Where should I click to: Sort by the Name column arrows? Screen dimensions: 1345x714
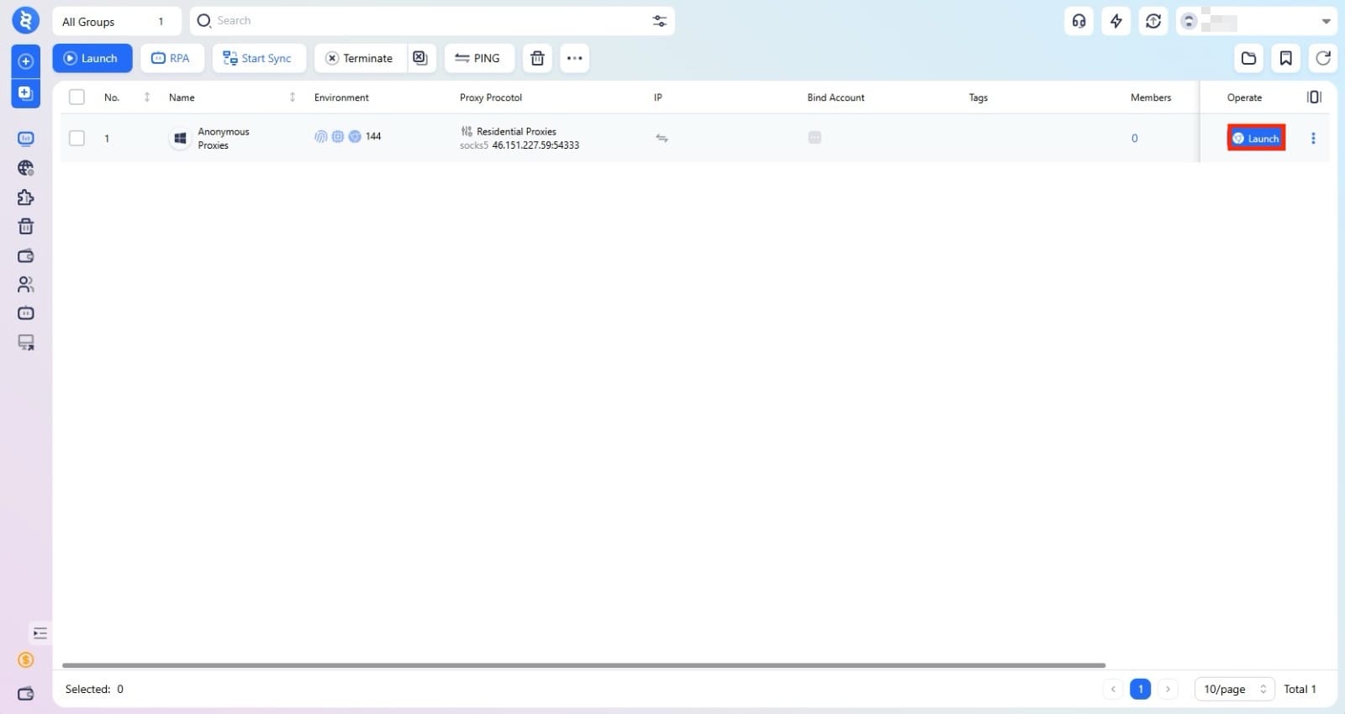tap(293, 97)
